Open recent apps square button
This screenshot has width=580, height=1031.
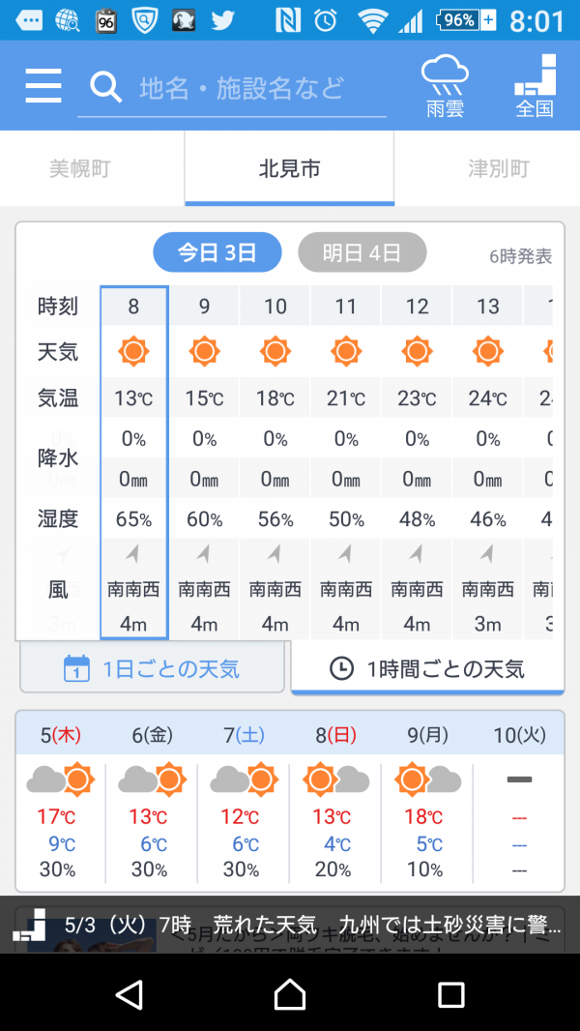tap(451, 994)
